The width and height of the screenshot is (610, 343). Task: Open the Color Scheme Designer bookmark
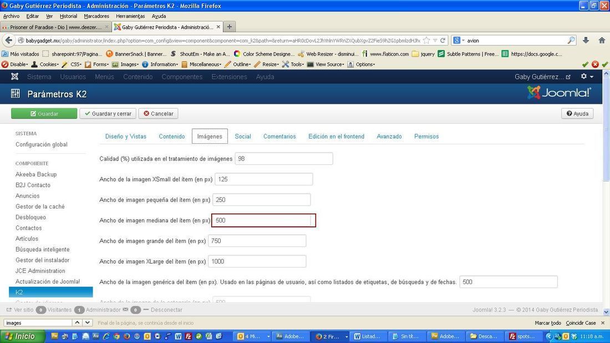264,54
